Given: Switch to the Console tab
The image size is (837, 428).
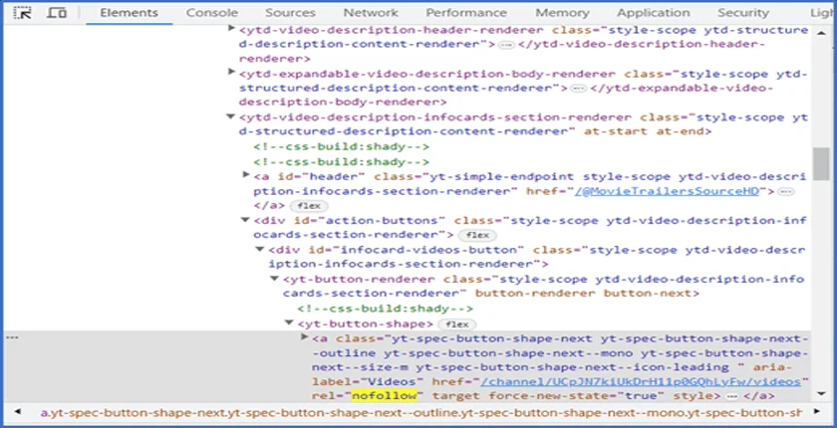Looking at the screenshot, I should pos(212,13).
